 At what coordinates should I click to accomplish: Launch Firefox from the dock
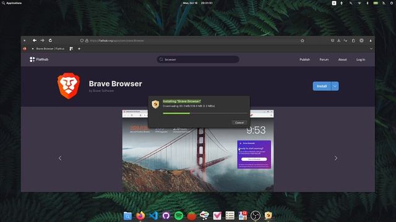140,215
